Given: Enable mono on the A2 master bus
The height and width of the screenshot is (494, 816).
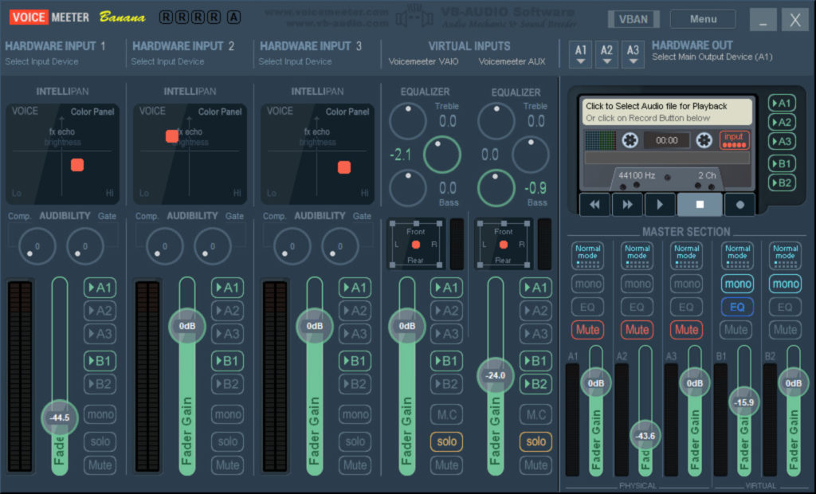Looking at the screenshot, I should coord(637,284).
